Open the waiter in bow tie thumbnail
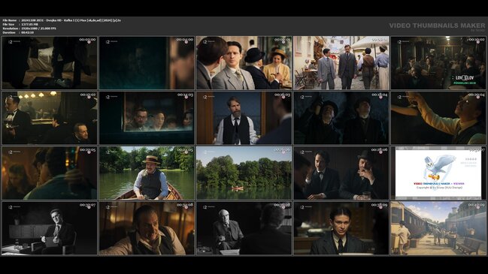Viewport: 488px width, 274px height. (50, 118)
